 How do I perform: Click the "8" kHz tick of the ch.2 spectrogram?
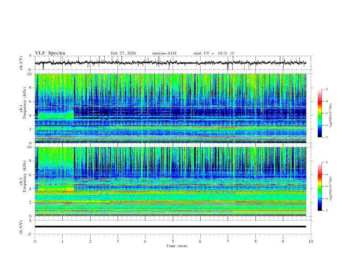click(31, 161)
